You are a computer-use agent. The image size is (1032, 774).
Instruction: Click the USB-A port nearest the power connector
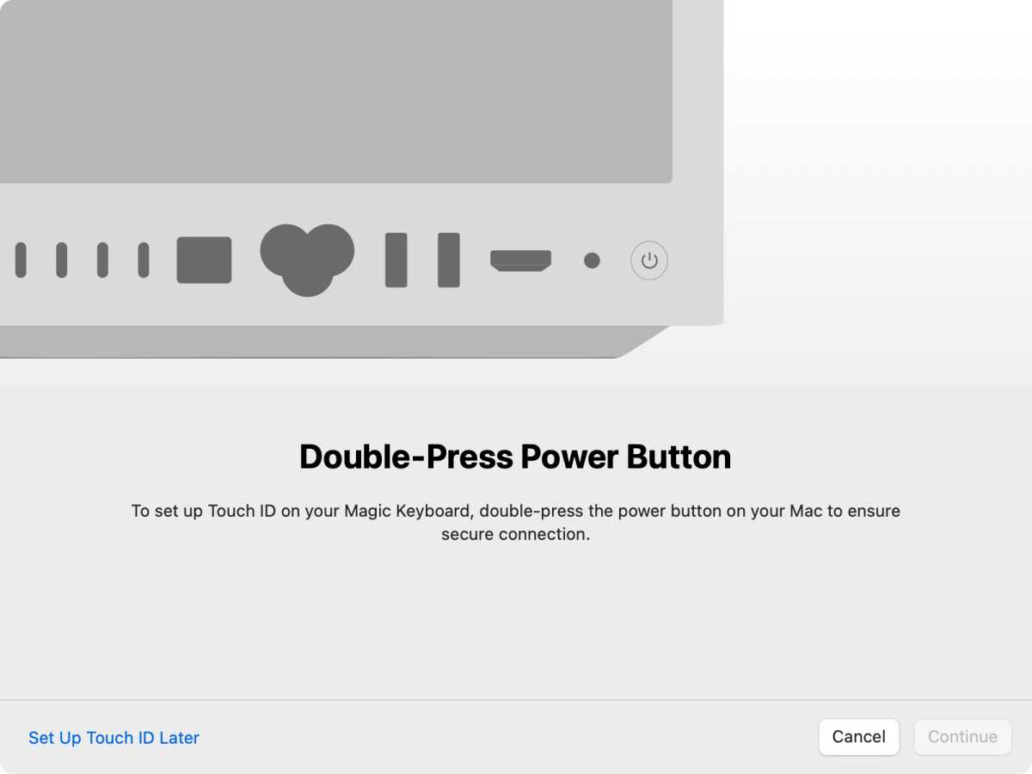[x=396, y=260]
